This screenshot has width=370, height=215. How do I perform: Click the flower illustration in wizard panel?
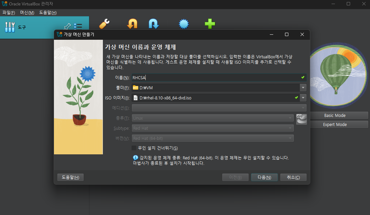[x=78, y=97]
